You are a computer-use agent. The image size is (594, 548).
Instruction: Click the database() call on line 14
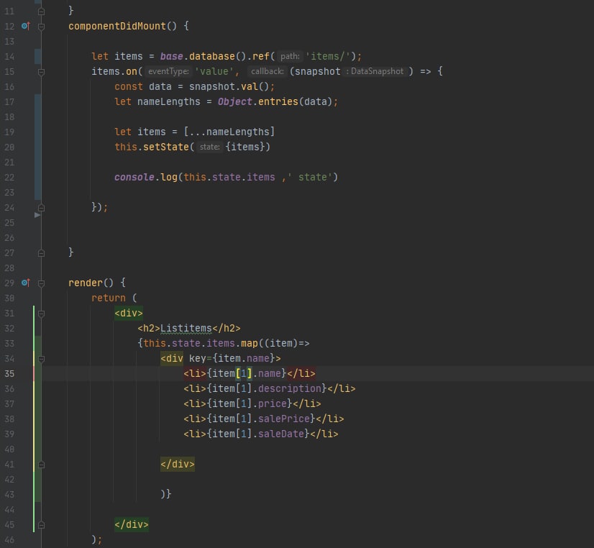(217, 56)
